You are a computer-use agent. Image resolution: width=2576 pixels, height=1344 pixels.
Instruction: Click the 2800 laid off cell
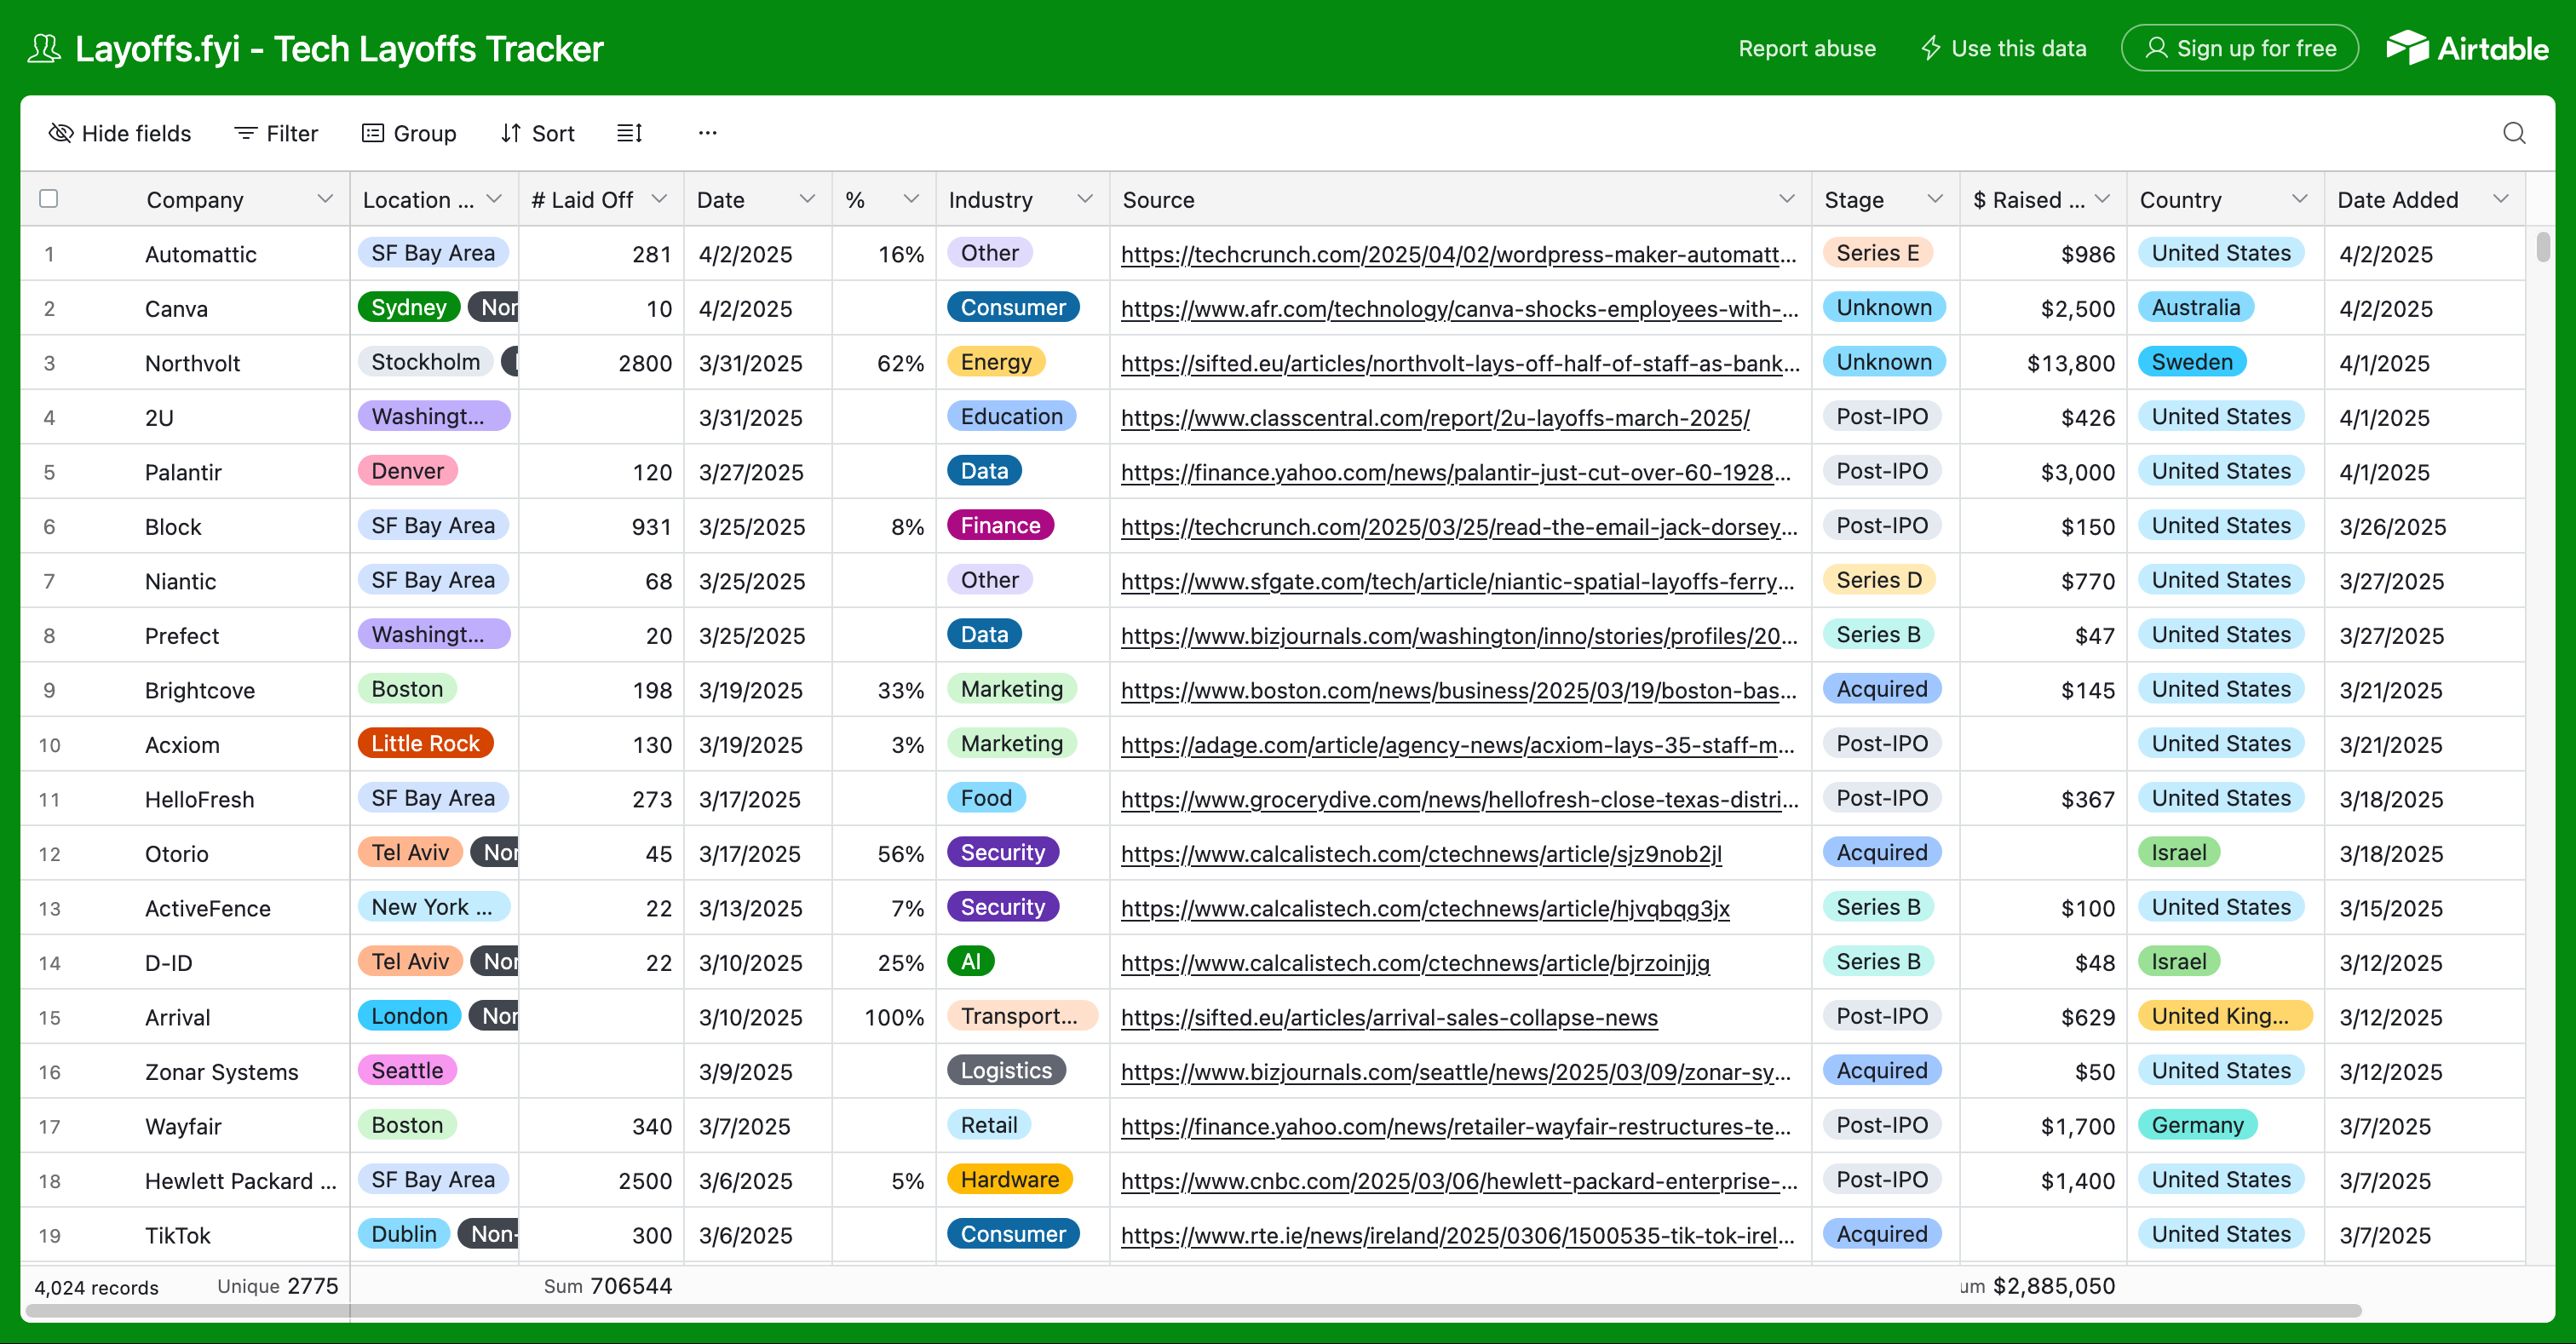click(x=601, y=363)
